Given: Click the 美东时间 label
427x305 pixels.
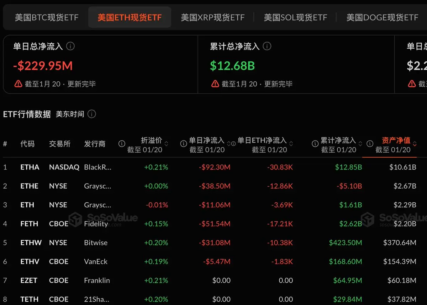Looking at the screenshot, I should point(70,114).
